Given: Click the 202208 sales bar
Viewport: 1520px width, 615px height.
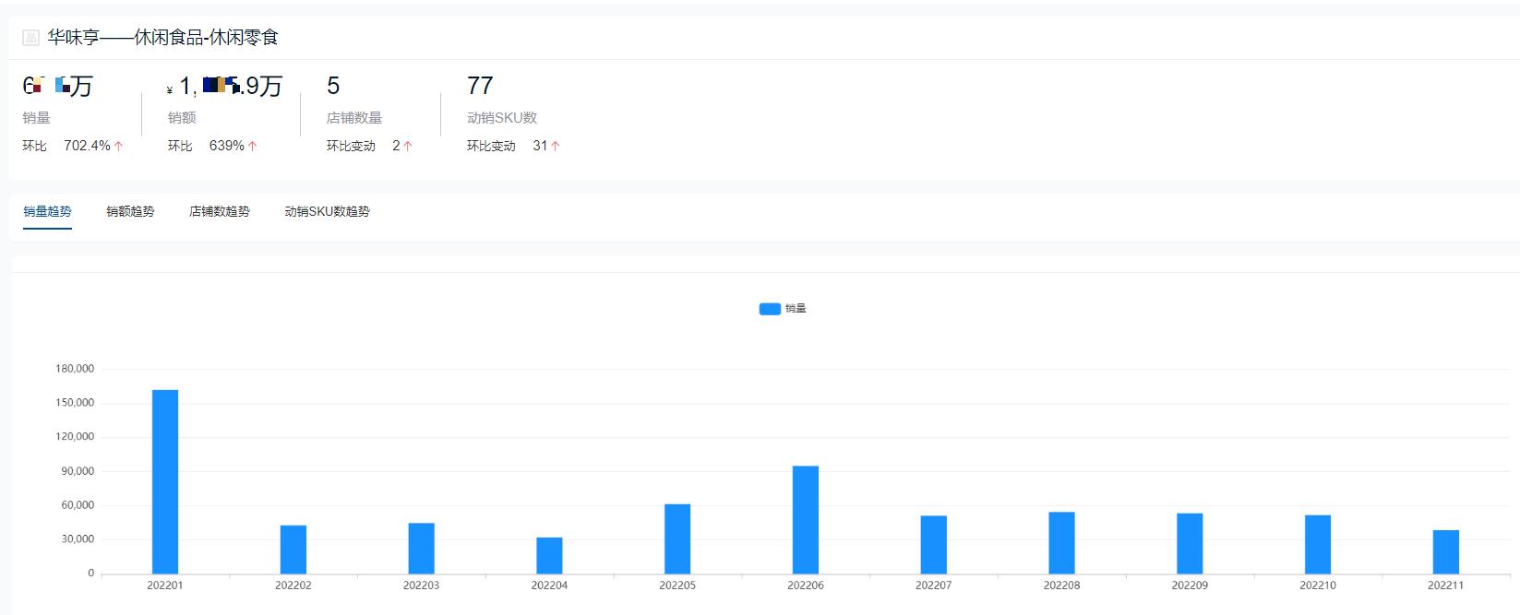Looking at the screenshot, I should (1061, 543).
